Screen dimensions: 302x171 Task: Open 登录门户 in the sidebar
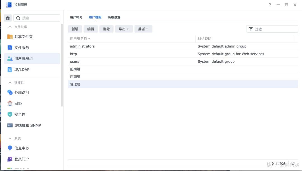(32, 159)
